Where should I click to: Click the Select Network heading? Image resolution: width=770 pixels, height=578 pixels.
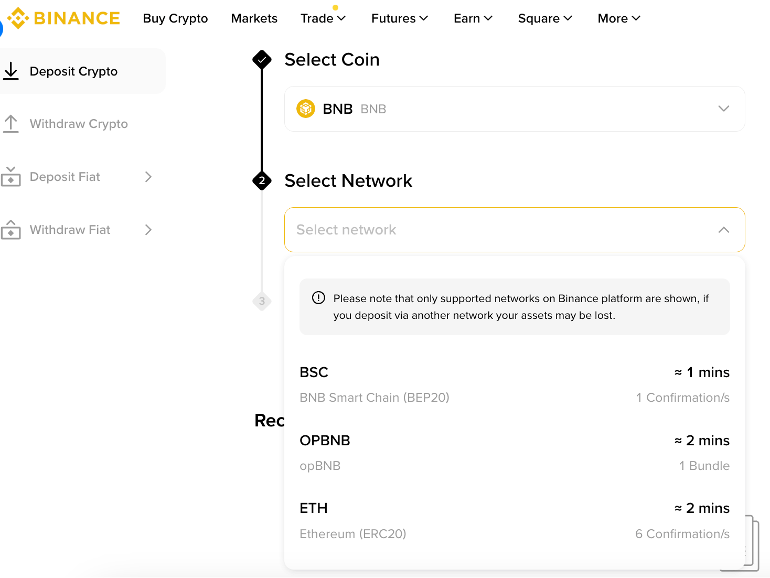[348, 180]
